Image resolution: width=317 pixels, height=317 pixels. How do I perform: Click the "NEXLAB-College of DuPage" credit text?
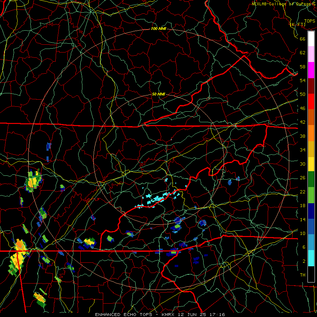click(281, 4)
